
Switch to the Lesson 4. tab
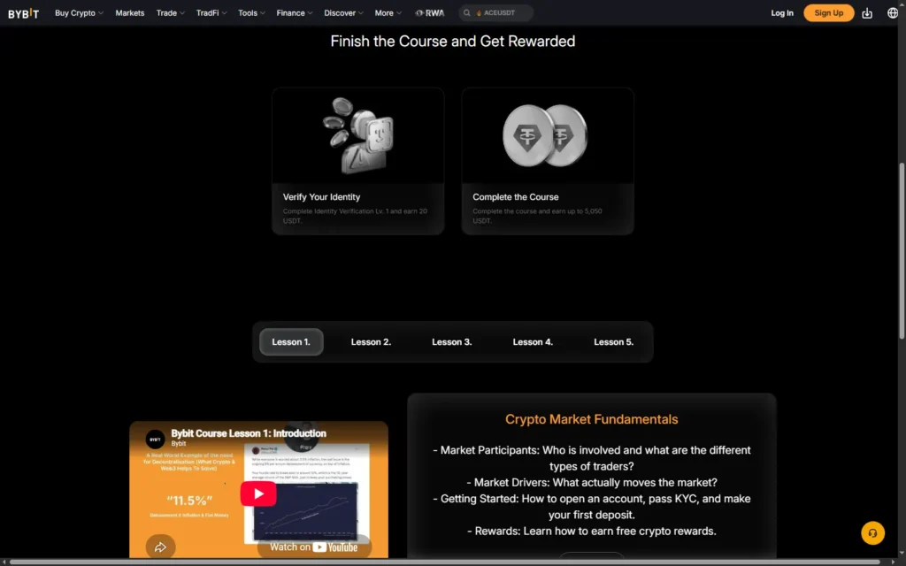(x=533, y=342)
